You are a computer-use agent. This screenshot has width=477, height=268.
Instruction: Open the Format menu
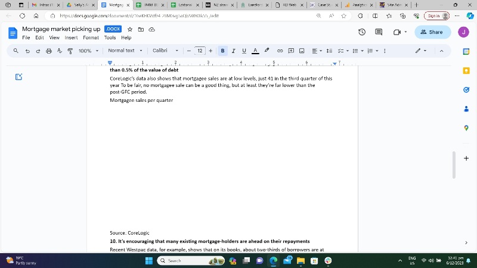91,38
